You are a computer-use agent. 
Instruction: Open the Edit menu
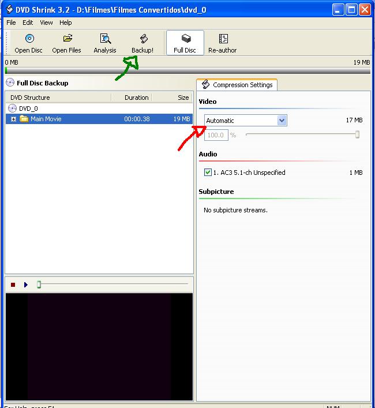coord(28,23)
